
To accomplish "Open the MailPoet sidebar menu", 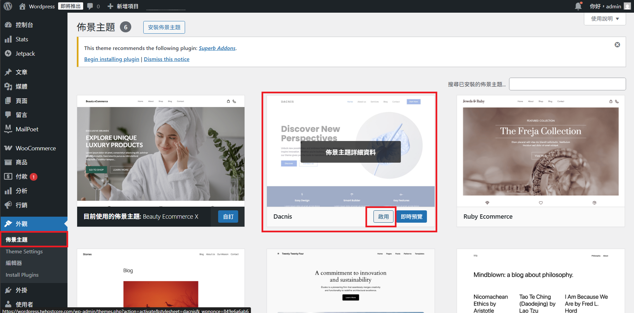I will coord(27,129).
